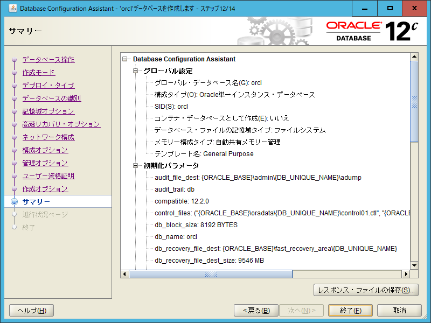Go back with the 戻る(B) button

pyautogui.click(x=256, y=310)
